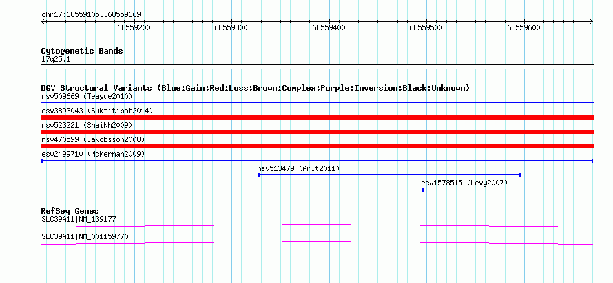Image resolution: width=613 pixels, height=283 pixels.
Task: Open the nsv513479 (Arlt2011) variant label
Action: pyautogui.click(x=298, y=169)
